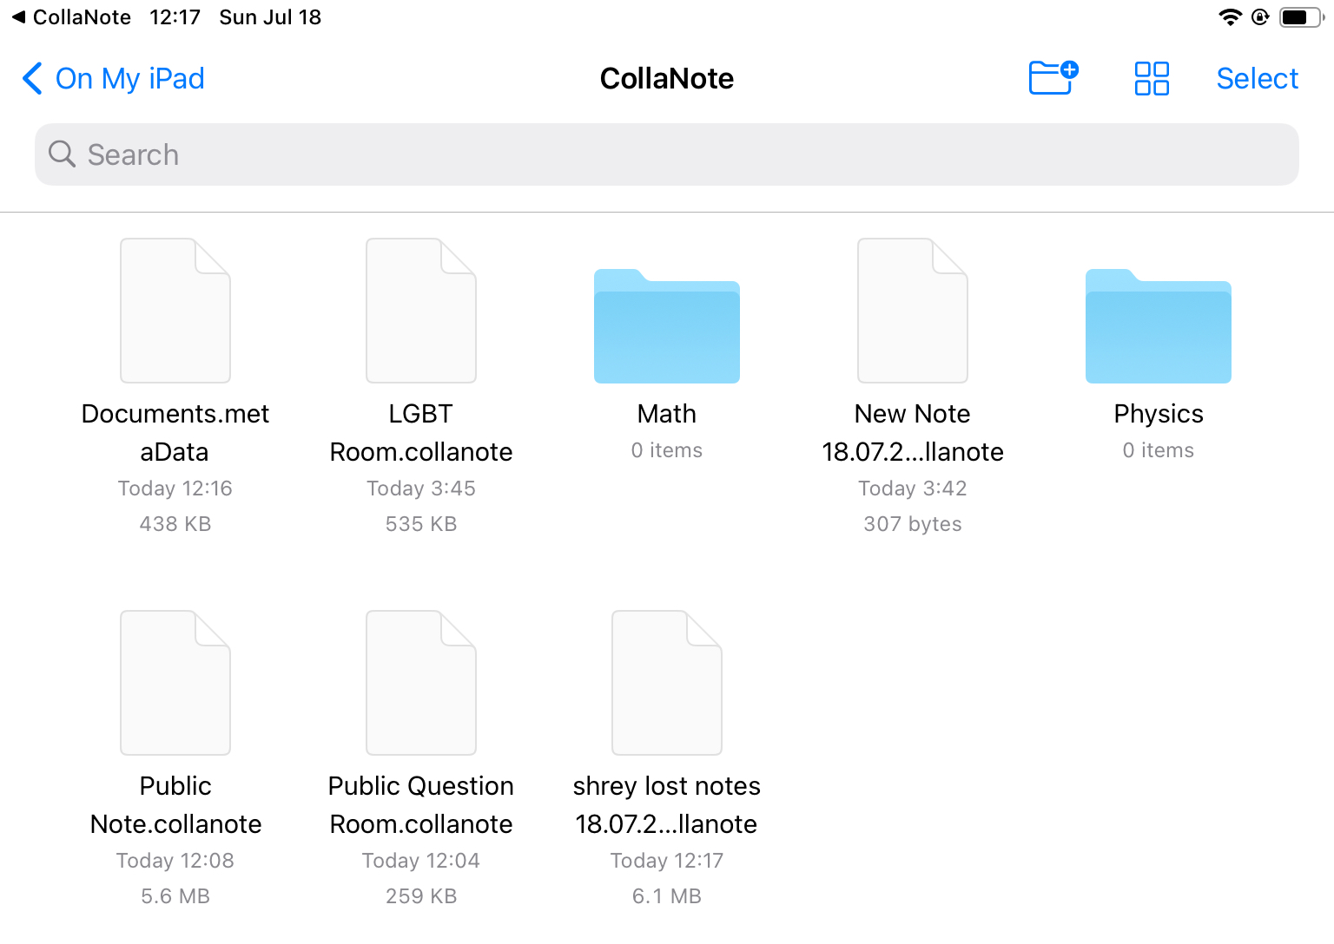The height and width of the screenshot is (944, 1334).
Task: Open New Note 18.07.2 file icon
Action: pyautogui.click(x=913, y=311)
